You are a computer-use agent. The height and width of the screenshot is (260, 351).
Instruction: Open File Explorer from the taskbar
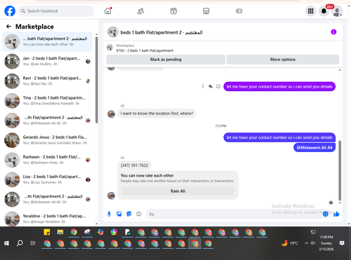60,232
